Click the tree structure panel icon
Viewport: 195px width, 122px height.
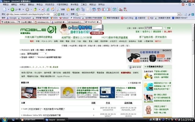coord(83,9)
